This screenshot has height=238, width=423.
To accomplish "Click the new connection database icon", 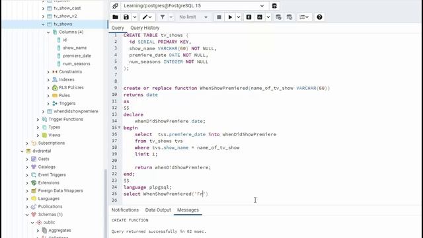I will (274, 6).
